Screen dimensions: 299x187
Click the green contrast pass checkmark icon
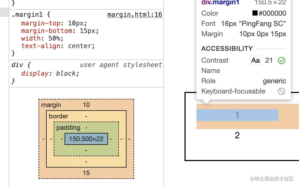pyautogui.click(x=282, y=61)
